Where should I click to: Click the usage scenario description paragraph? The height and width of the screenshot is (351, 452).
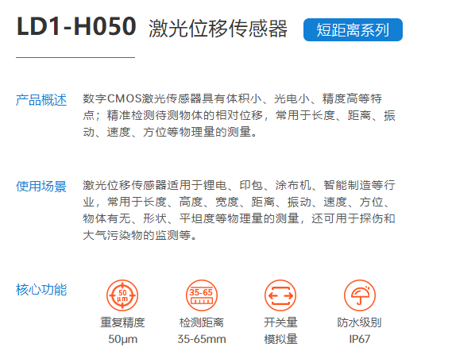click(239, 210)
